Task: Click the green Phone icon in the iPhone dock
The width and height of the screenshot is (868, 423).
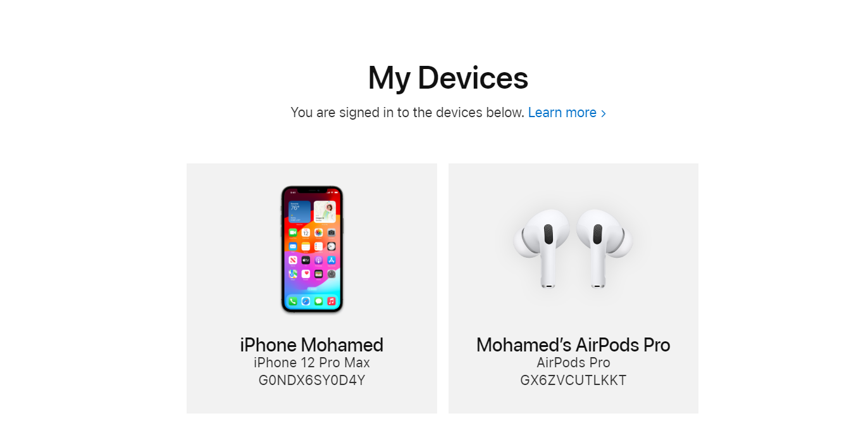Action: coord(293,301)
